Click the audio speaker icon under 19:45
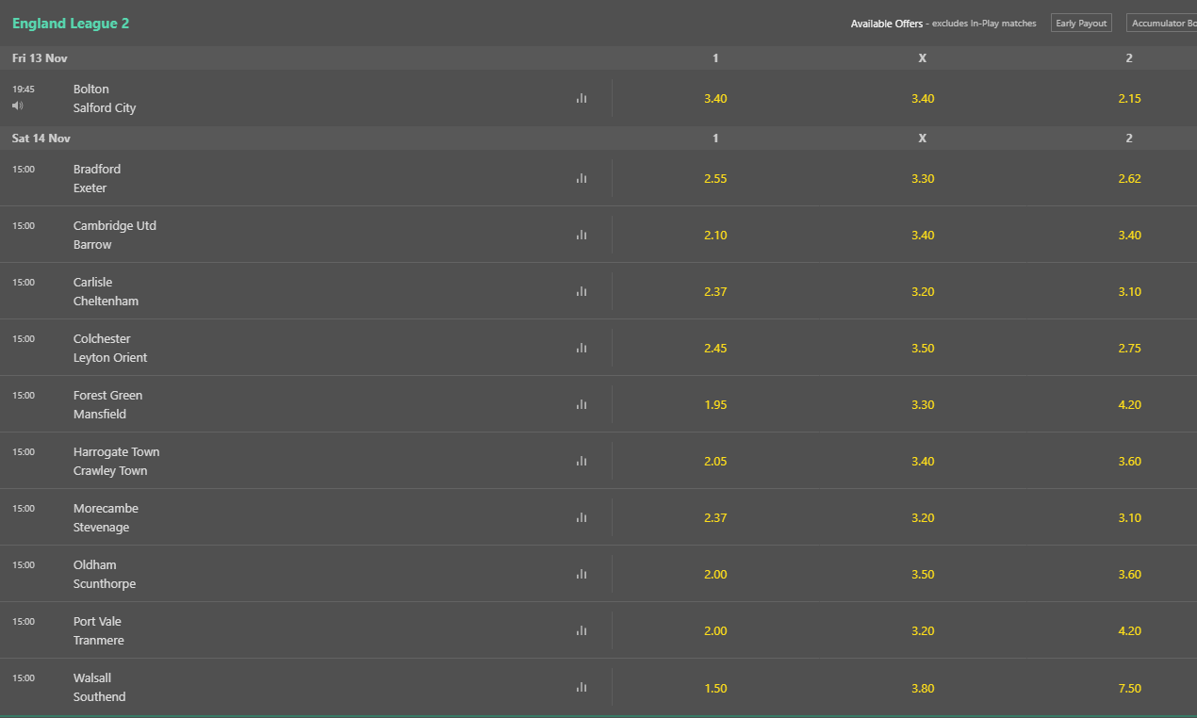 [x=18, y=106]
